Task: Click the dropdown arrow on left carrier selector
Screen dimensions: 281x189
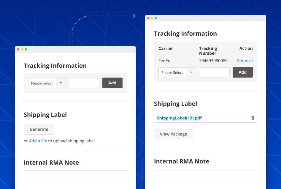Action: pyautogui.click(x=61, y=83)
